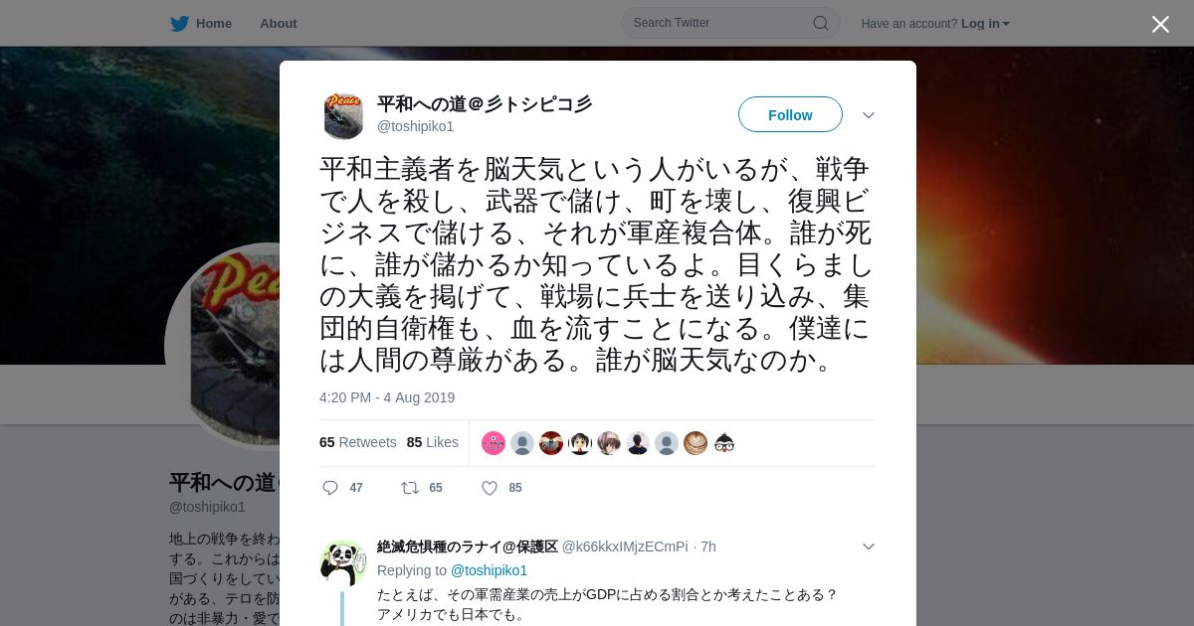
Task: Click the search magnifier icon
Action: 821,23
